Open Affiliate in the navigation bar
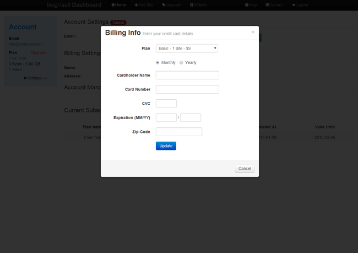The width and height of the screenshot is (358, 253). tap(198, 5)
